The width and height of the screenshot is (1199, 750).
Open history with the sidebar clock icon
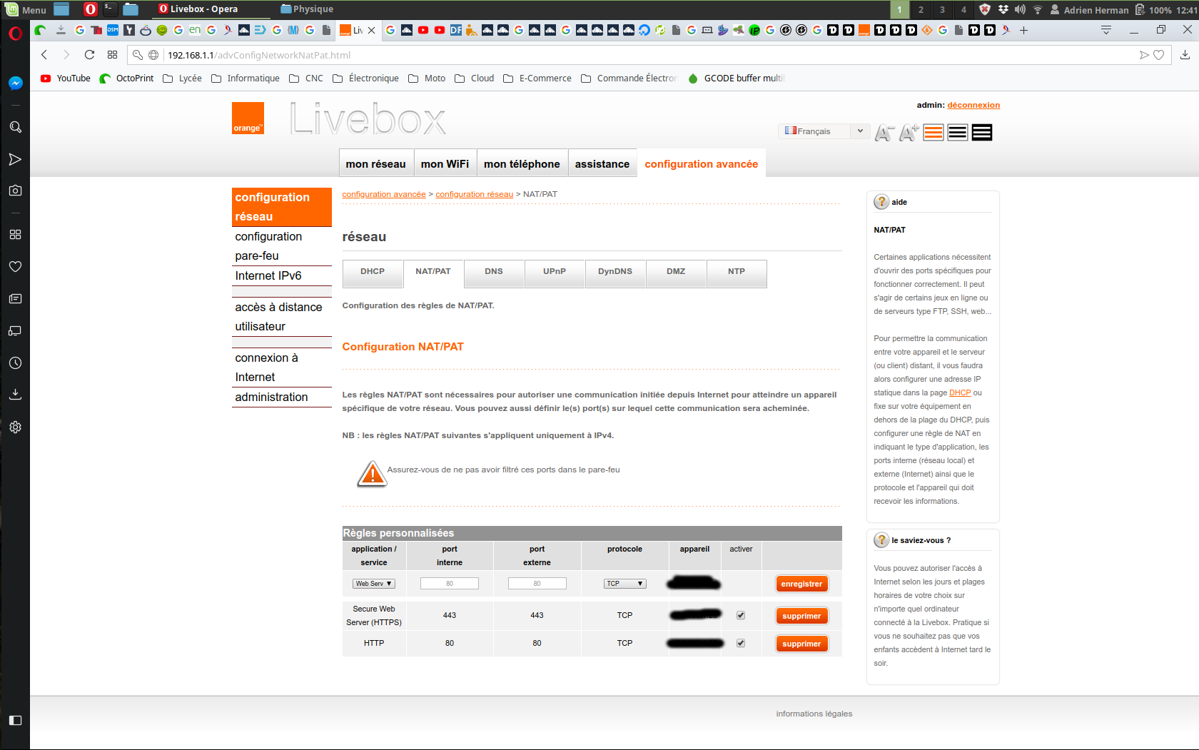(15, 363)
